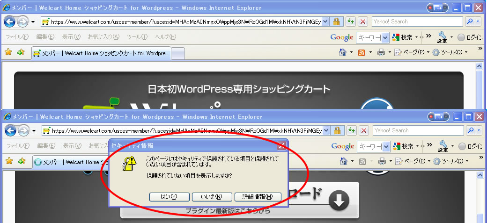Image resolution: width=487 pixels, height=223 pixels.
Task: Open address bar dropdown in upper window
Action: (325, 22)
